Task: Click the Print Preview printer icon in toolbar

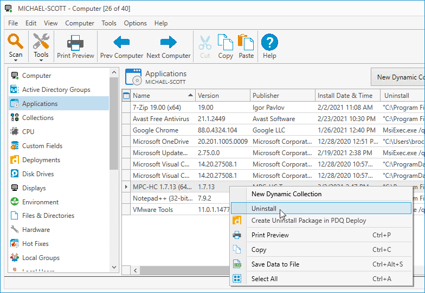Action: pyautogui.click(x=75, y=43)
